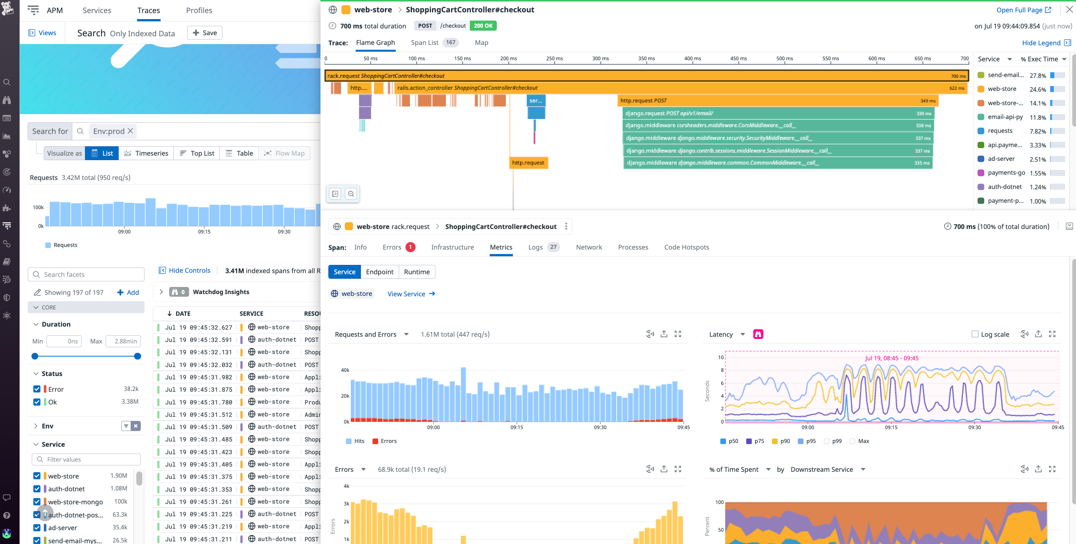Uncheck the Error status filter
The height and width of the screenshot is (544, 1076).
click(x=37, y=389)
